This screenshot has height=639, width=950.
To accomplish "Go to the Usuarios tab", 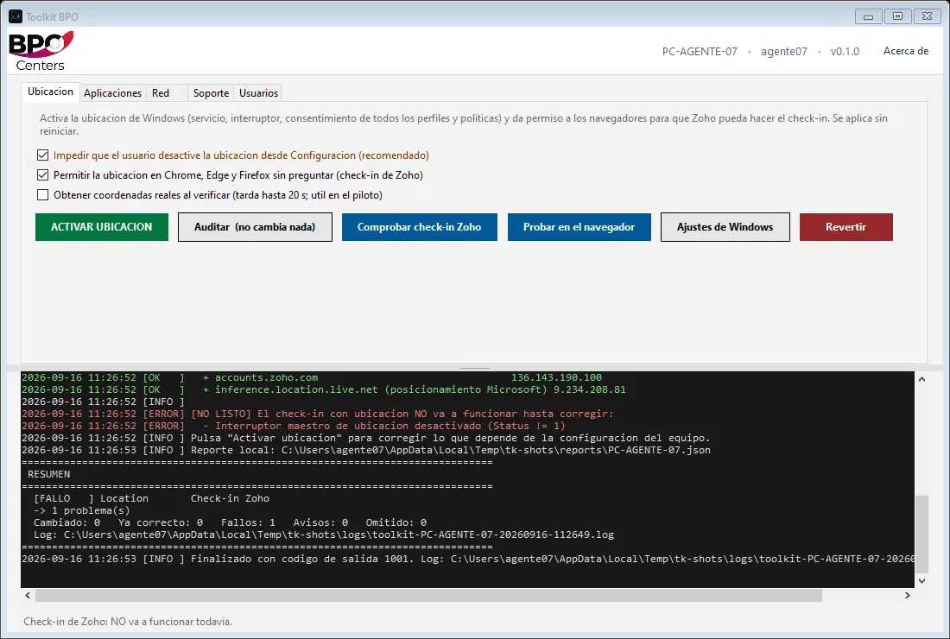I will (x=258, y=92).
